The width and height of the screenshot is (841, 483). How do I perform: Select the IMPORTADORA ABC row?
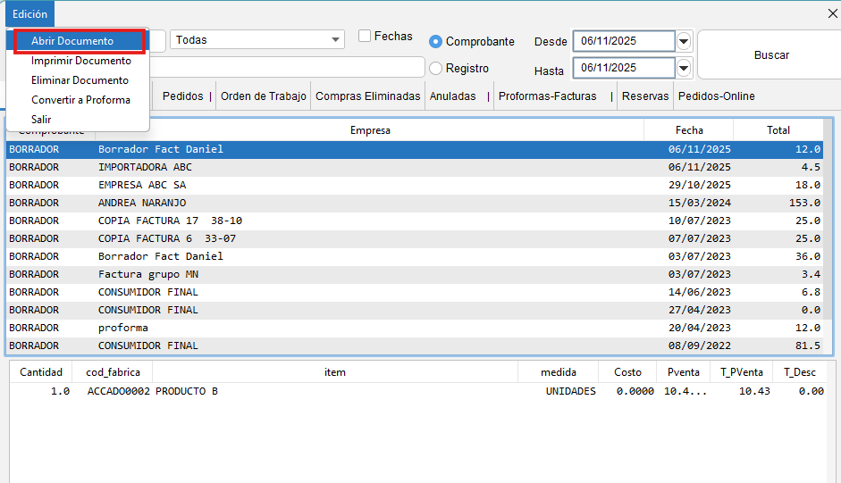[x=357, y=167]
